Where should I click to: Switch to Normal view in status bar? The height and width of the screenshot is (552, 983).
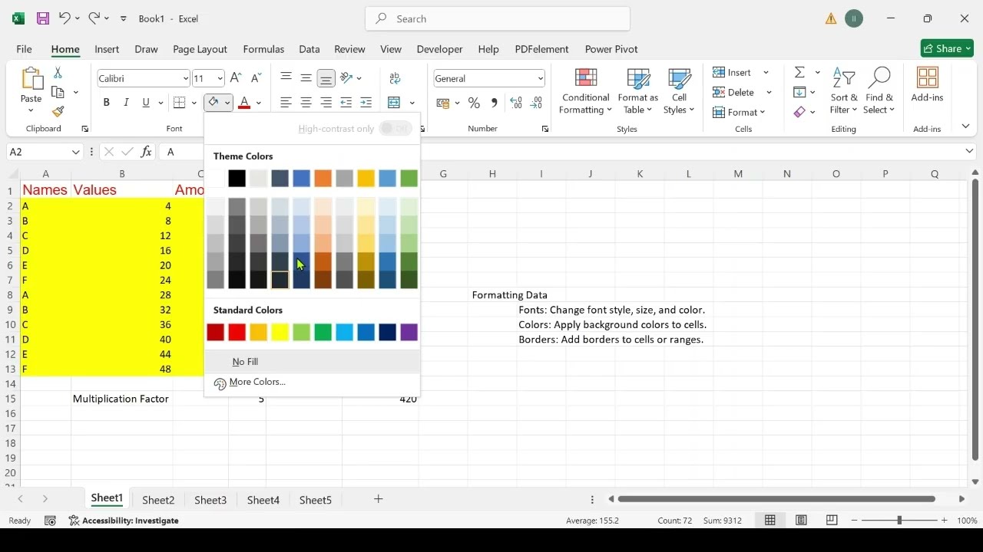click(770, 521)
